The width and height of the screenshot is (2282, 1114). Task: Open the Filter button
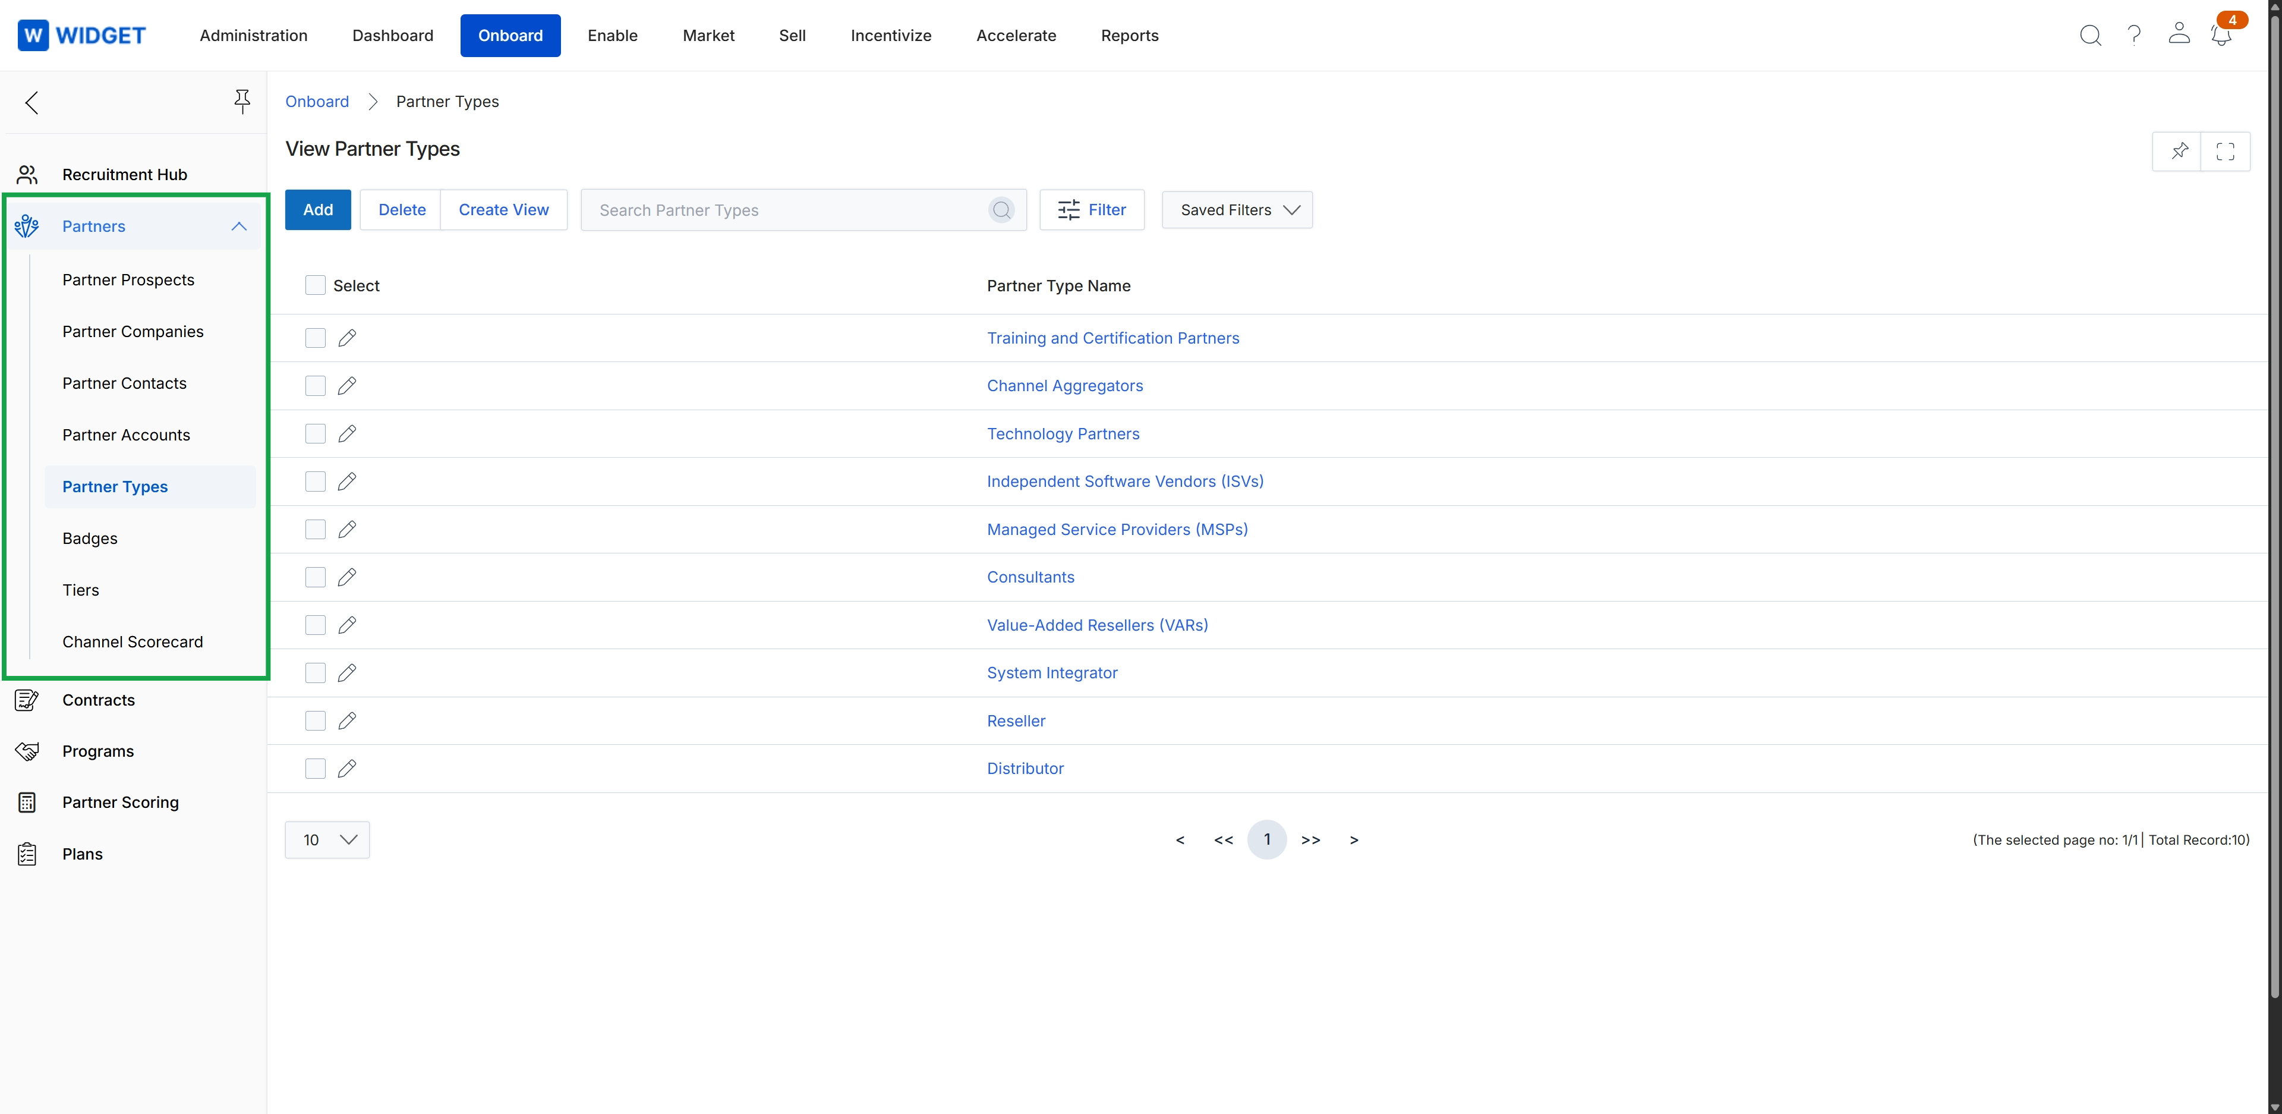pos(1092,210)
